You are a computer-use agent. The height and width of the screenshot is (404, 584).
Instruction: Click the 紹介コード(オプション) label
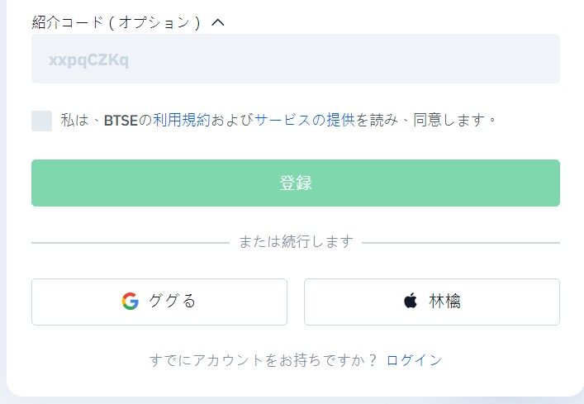click(x=116, y=22)
